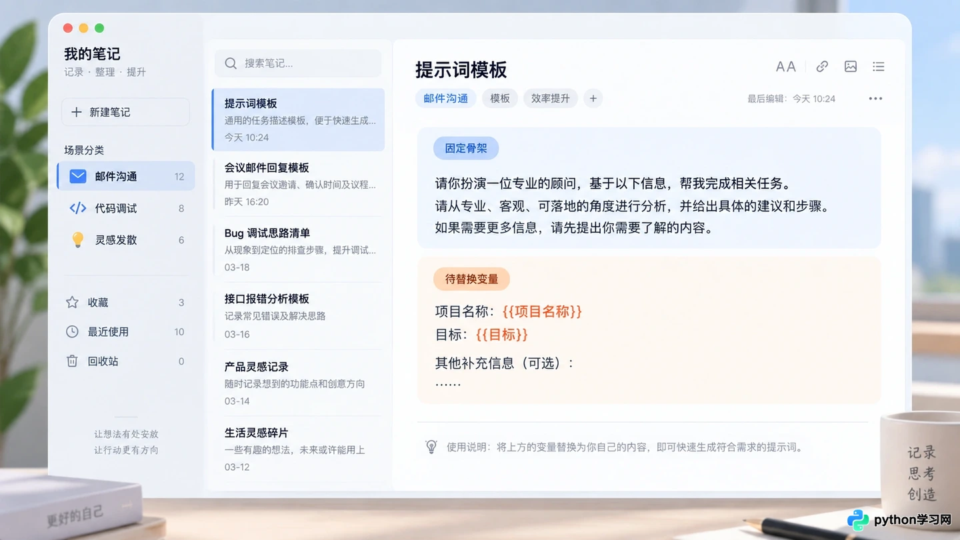Viewport: 960px width, 540px height.
Task: Select the 灵感发散 category
Action: tap(126, 239)
